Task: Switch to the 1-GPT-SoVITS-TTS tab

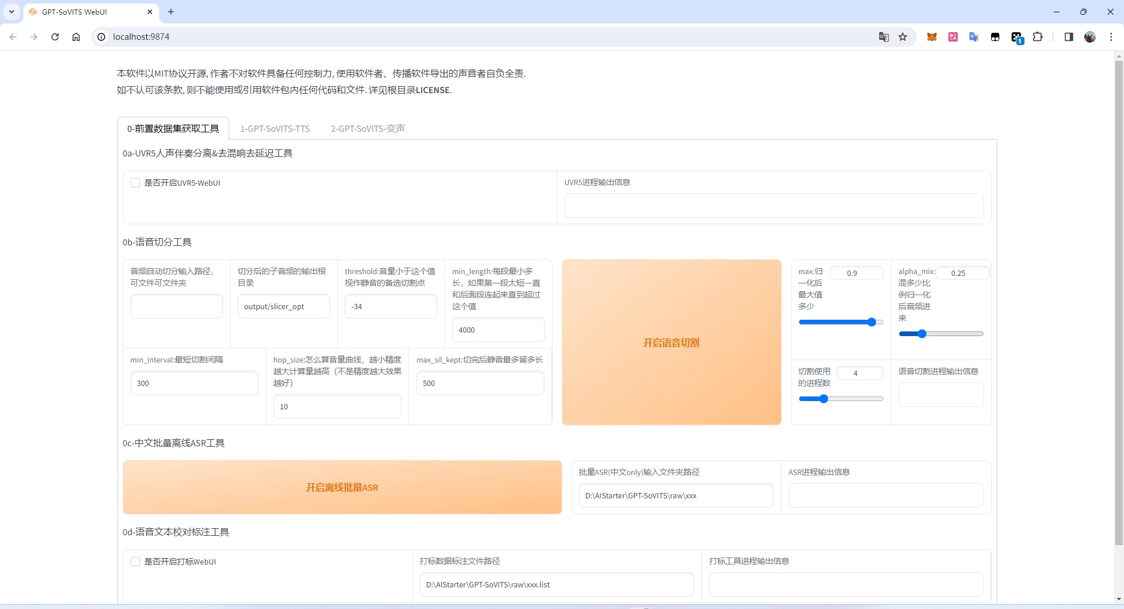Action: 275,129
